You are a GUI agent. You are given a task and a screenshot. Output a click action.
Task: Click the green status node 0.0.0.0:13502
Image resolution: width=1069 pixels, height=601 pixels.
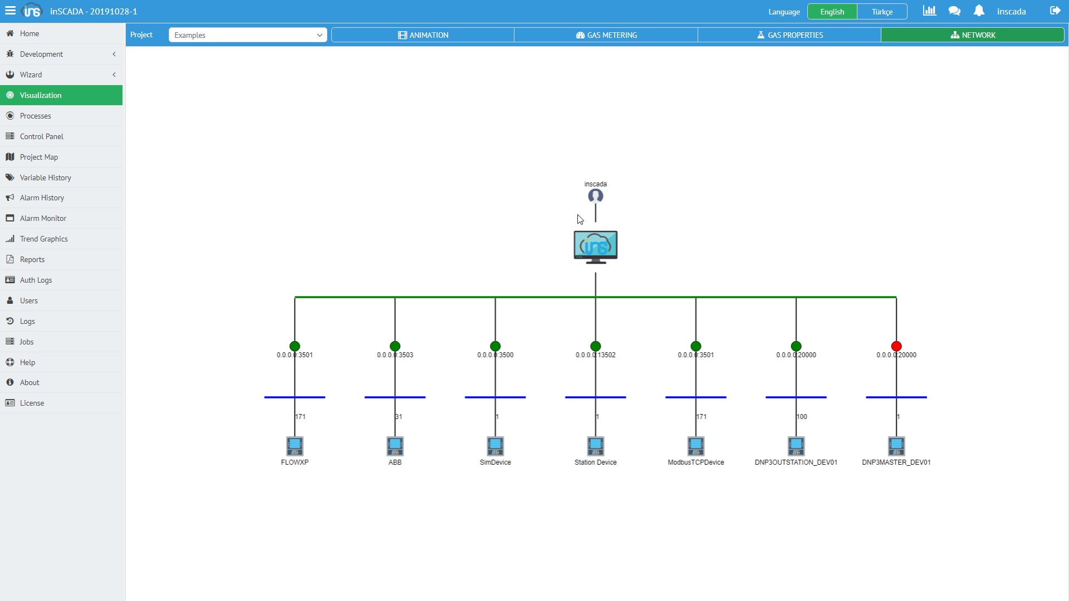595,346
